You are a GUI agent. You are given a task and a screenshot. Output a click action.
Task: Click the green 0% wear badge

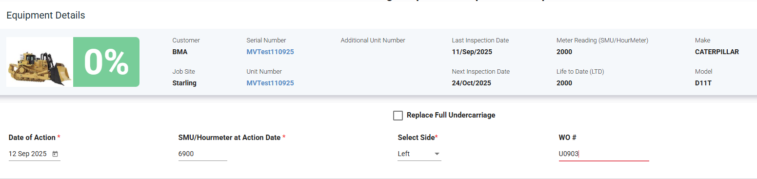coord(106,62)
